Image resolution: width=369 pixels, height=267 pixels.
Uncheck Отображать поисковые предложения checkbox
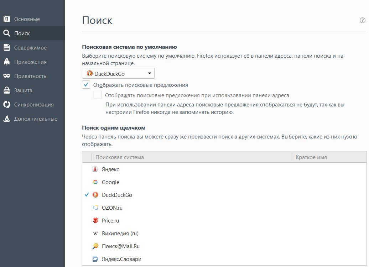tap(86, 85)
